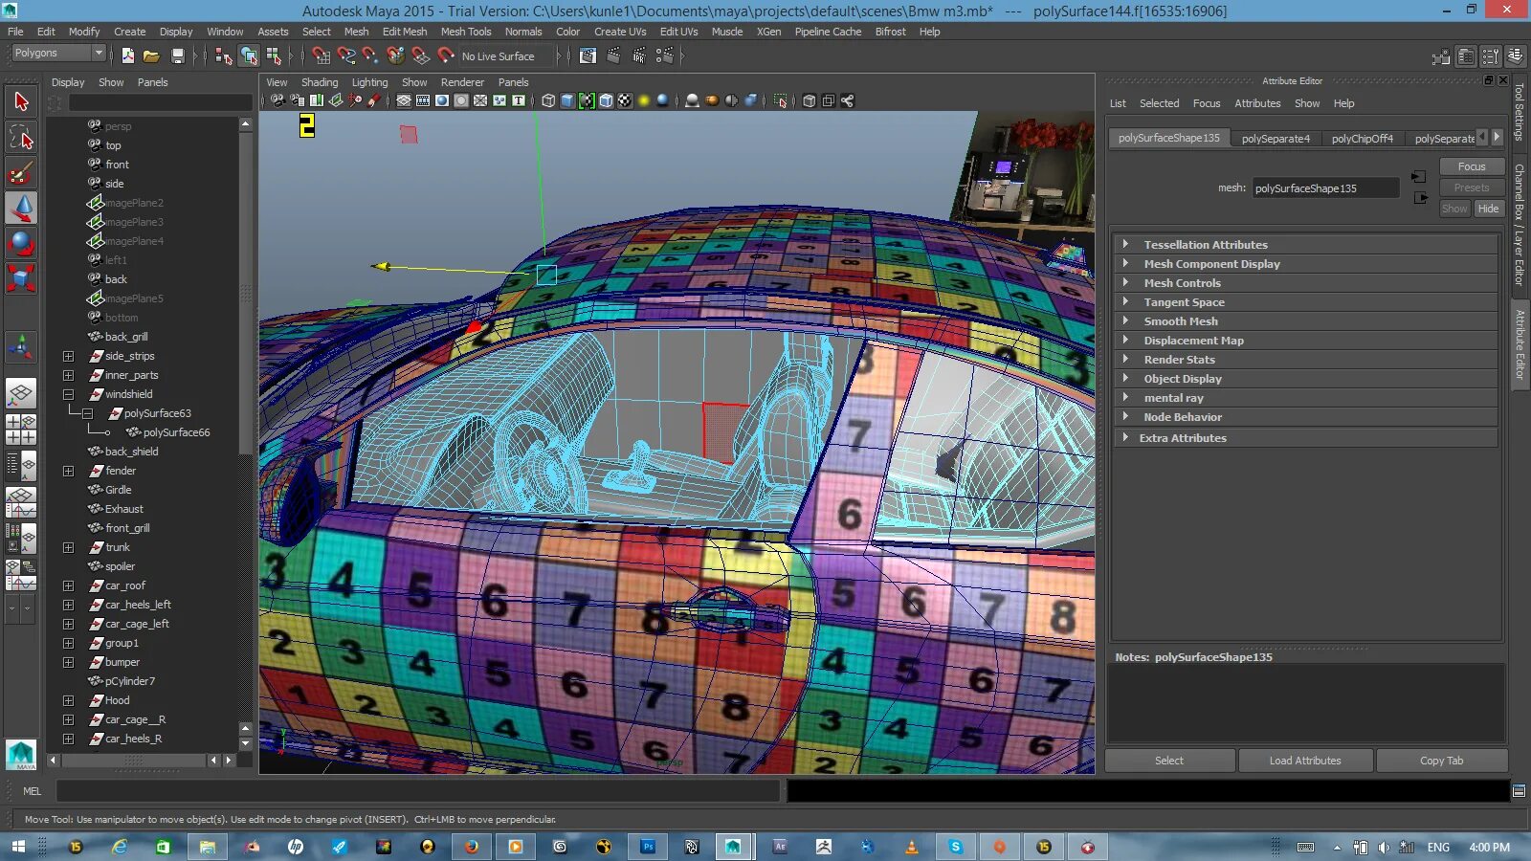Select polySurface63 in Outliner
This screenshot has width=1531, height=861.
(157, 413)
